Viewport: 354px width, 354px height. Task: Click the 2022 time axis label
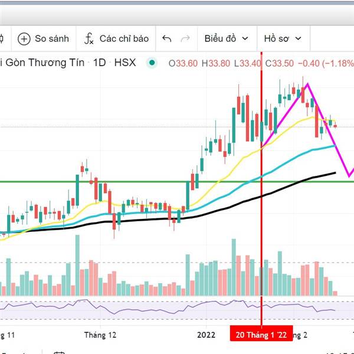pos(206,335)
